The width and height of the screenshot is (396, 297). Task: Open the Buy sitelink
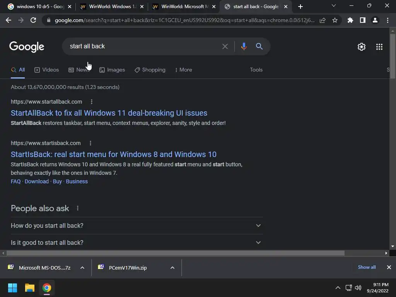(x=57, y=182)
